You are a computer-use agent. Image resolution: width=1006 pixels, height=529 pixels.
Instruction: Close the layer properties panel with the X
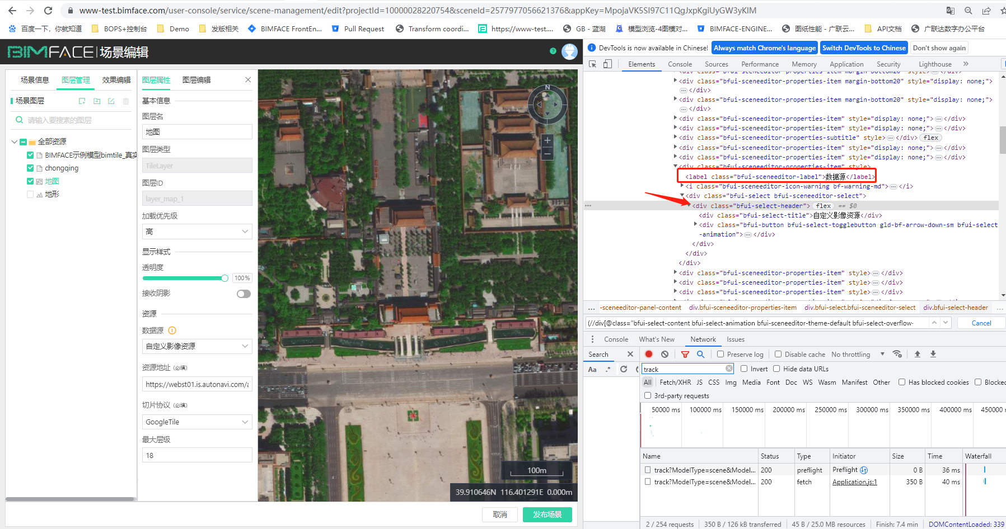pyautogui.click(x=248, y=80)
